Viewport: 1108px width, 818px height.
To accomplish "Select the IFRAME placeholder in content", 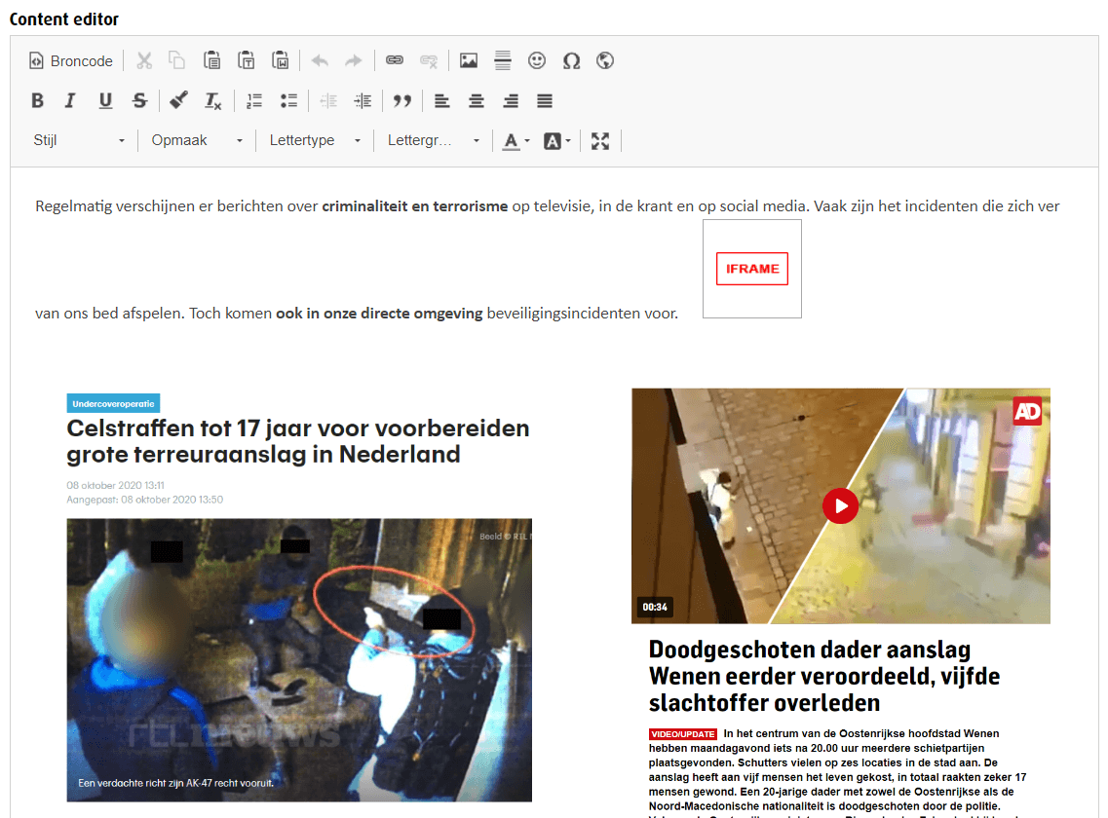I will (752, 269).
